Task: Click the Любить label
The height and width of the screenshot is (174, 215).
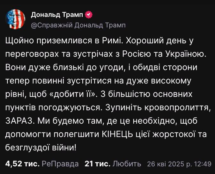Action: tap(127, 164)
